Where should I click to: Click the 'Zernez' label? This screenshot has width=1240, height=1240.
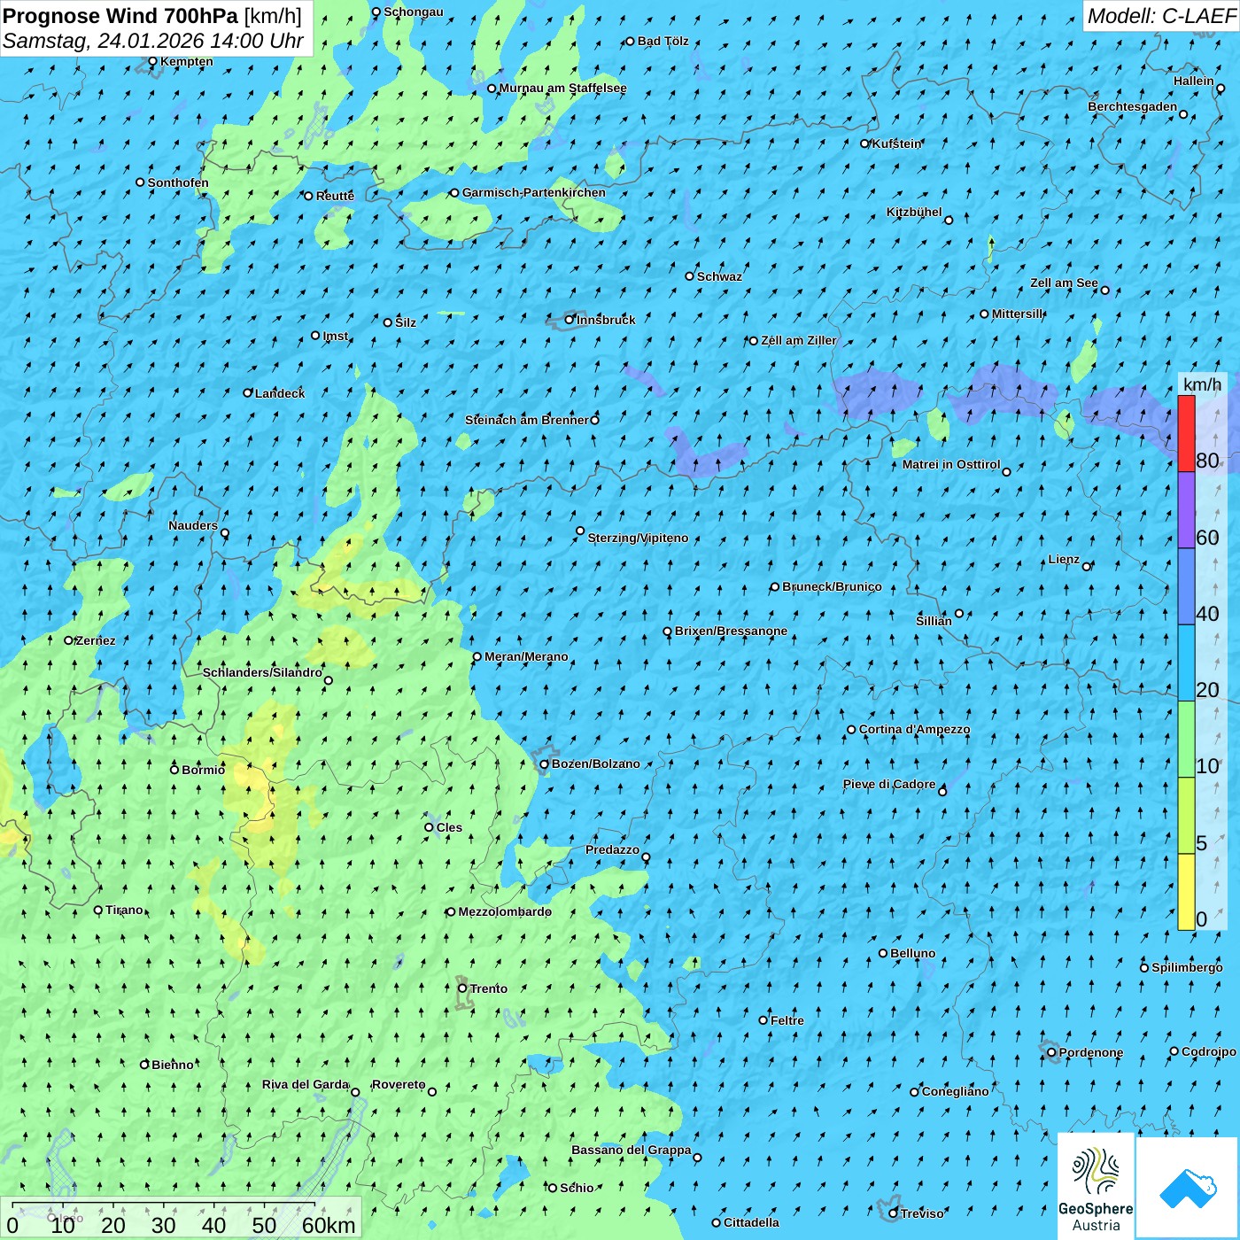(x=96, y=640)
